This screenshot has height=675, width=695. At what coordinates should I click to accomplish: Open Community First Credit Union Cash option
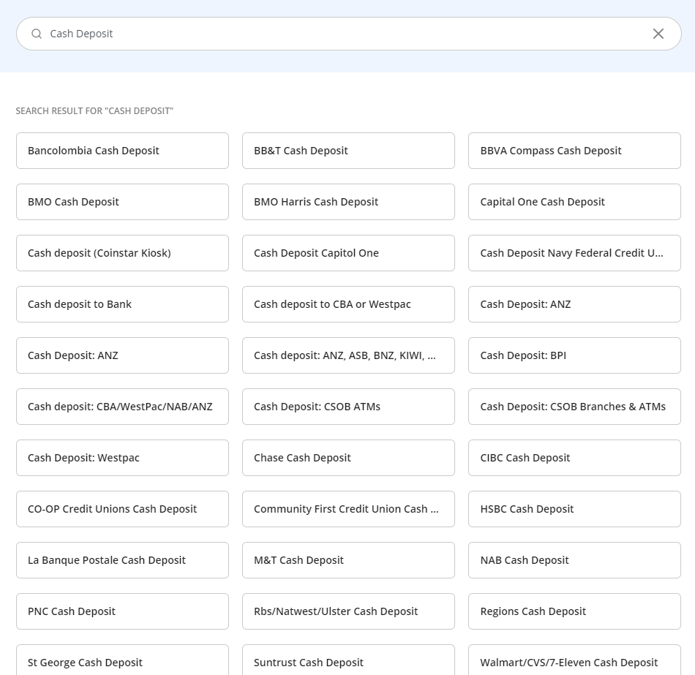pos(348,509)
